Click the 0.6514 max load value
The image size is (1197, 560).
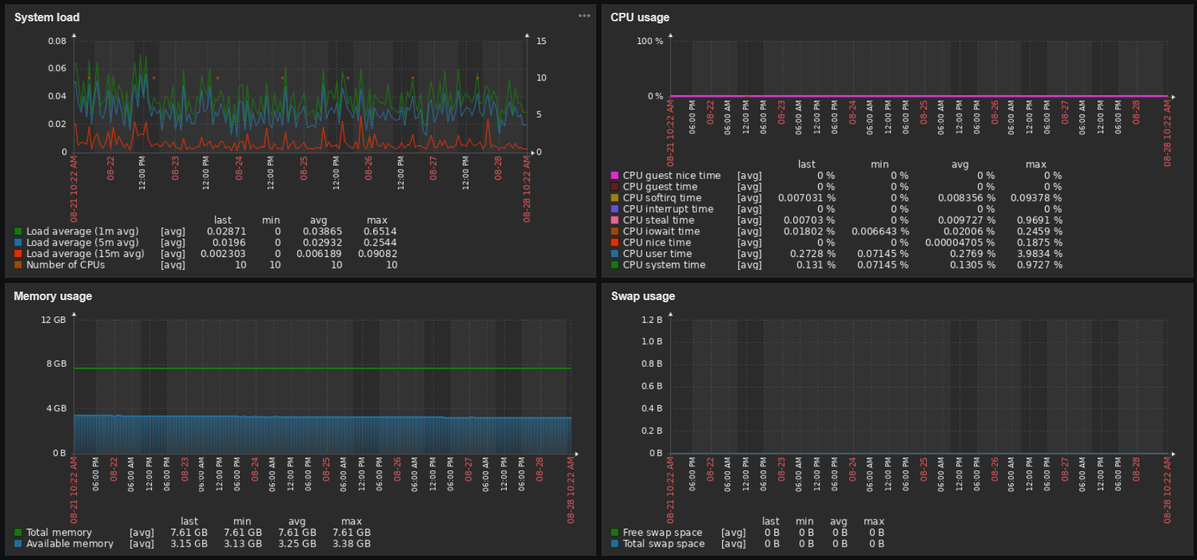(x=379, y=231)
